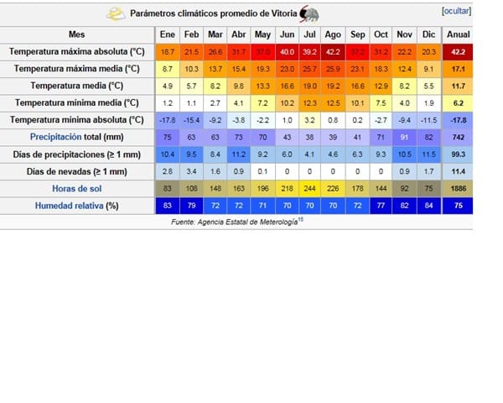Click the annual precipitation days cell 99.3
The height and width of the screenshot is (403, 503).
pyautogui.click(x=458, y=154)
